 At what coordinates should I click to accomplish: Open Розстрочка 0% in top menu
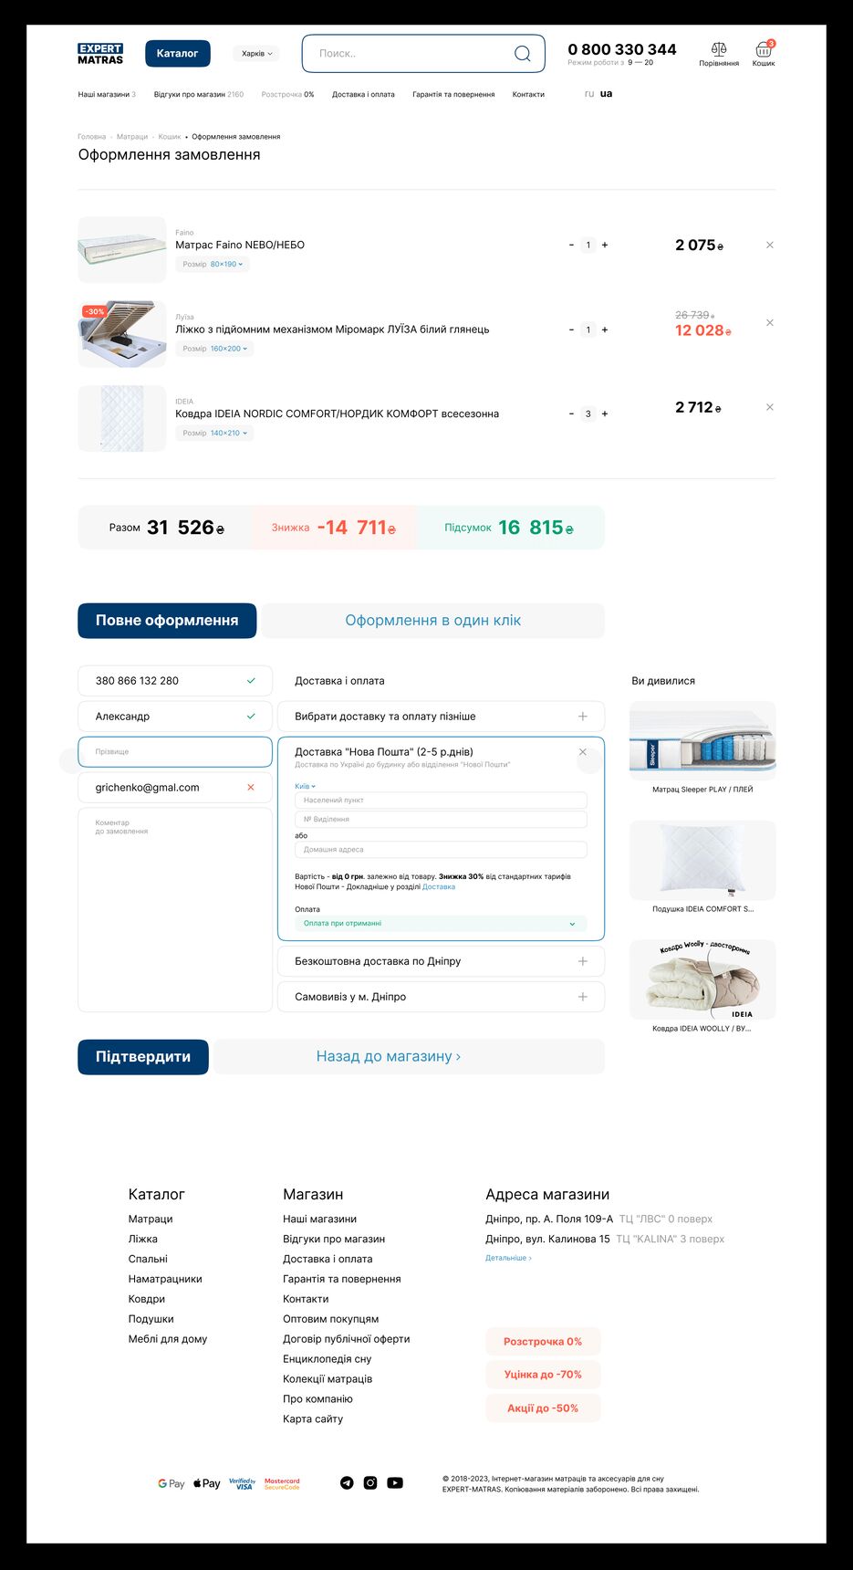click(x=287, y=94)
